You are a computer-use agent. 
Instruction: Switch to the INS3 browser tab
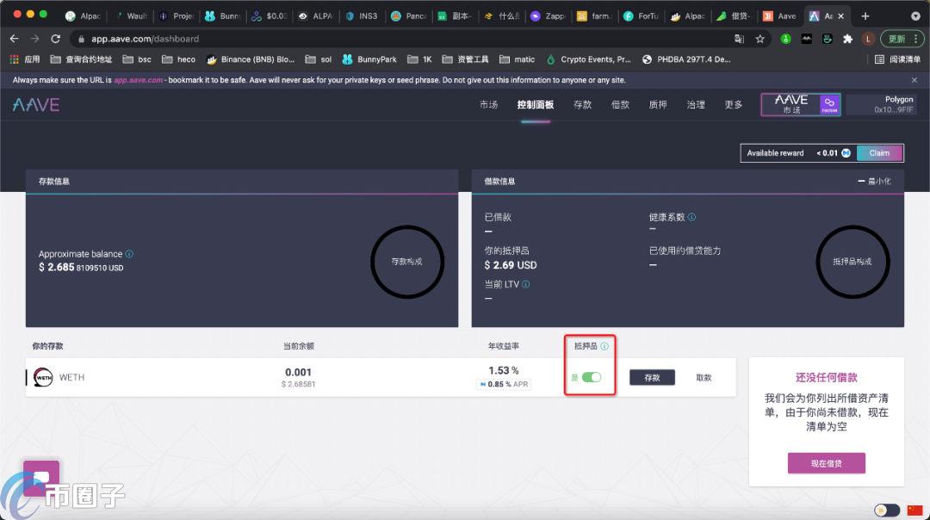coord(361,16)
